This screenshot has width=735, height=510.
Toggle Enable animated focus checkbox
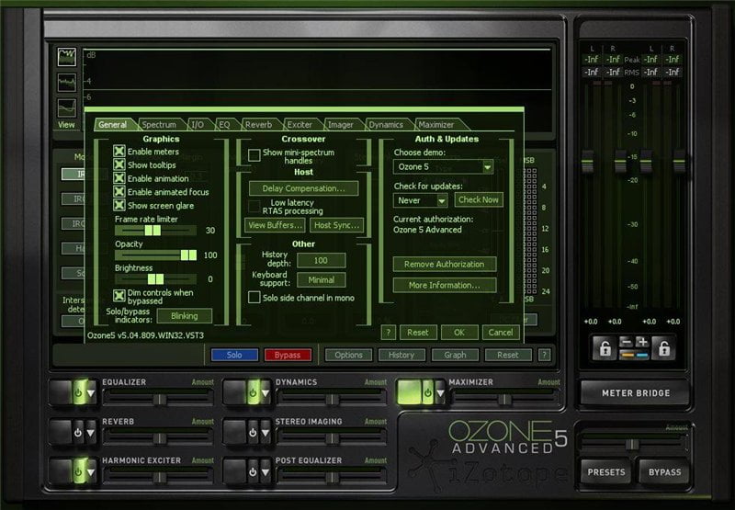pyautogui.click(x=119, y=192)
